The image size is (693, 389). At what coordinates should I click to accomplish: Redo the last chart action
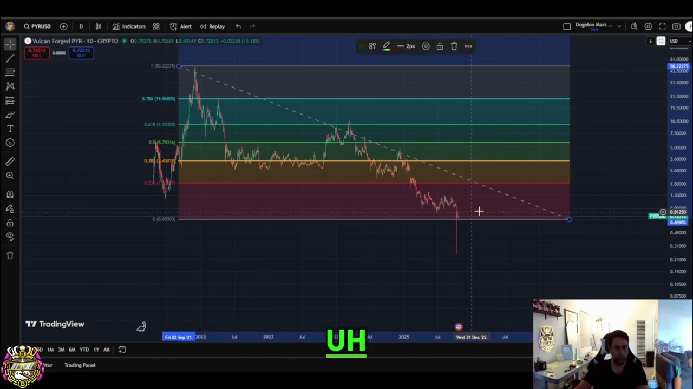(x=252, y=26)
